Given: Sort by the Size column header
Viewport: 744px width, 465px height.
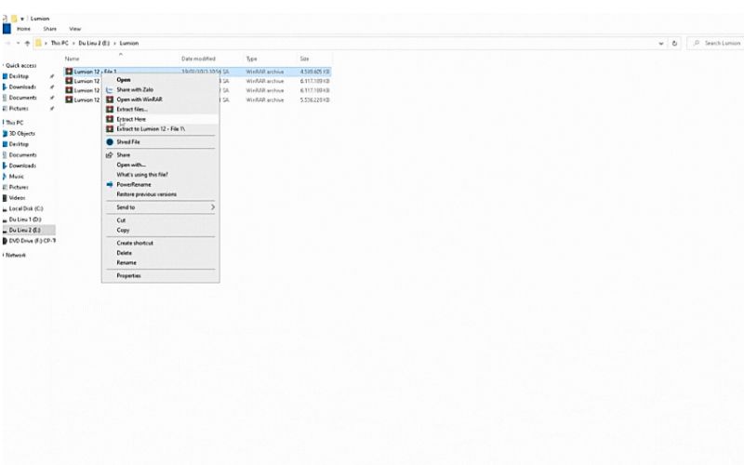Looking at the screenshot, I should [304, 59].
